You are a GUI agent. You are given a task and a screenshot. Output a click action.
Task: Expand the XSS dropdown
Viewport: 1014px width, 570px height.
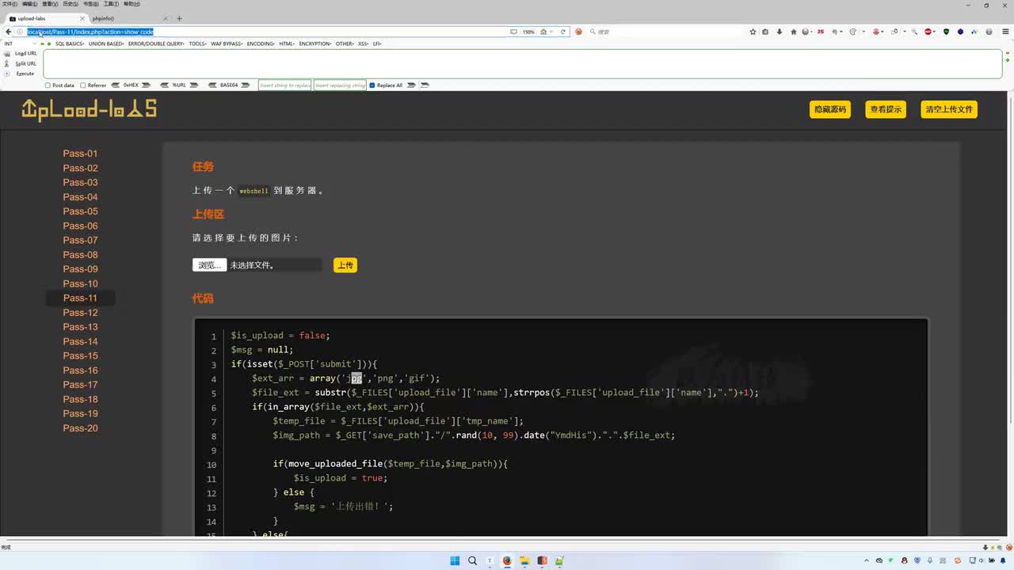click(364, 44)
